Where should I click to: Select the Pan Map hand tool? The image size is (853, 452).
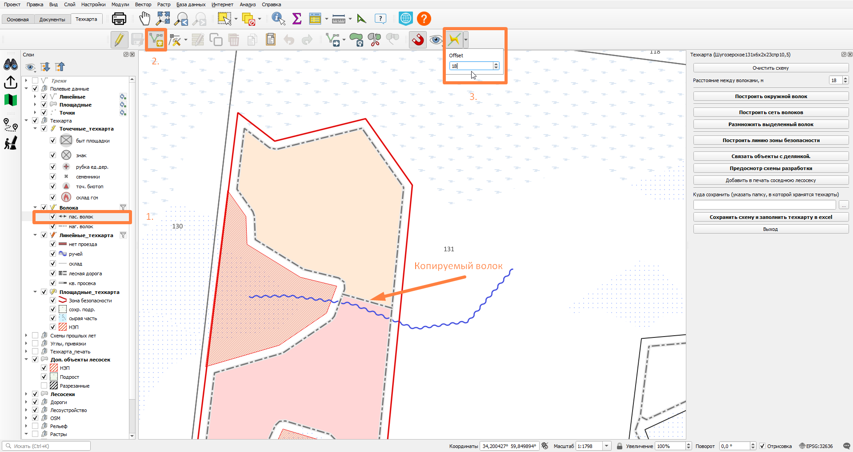click(x=145, y=19)
